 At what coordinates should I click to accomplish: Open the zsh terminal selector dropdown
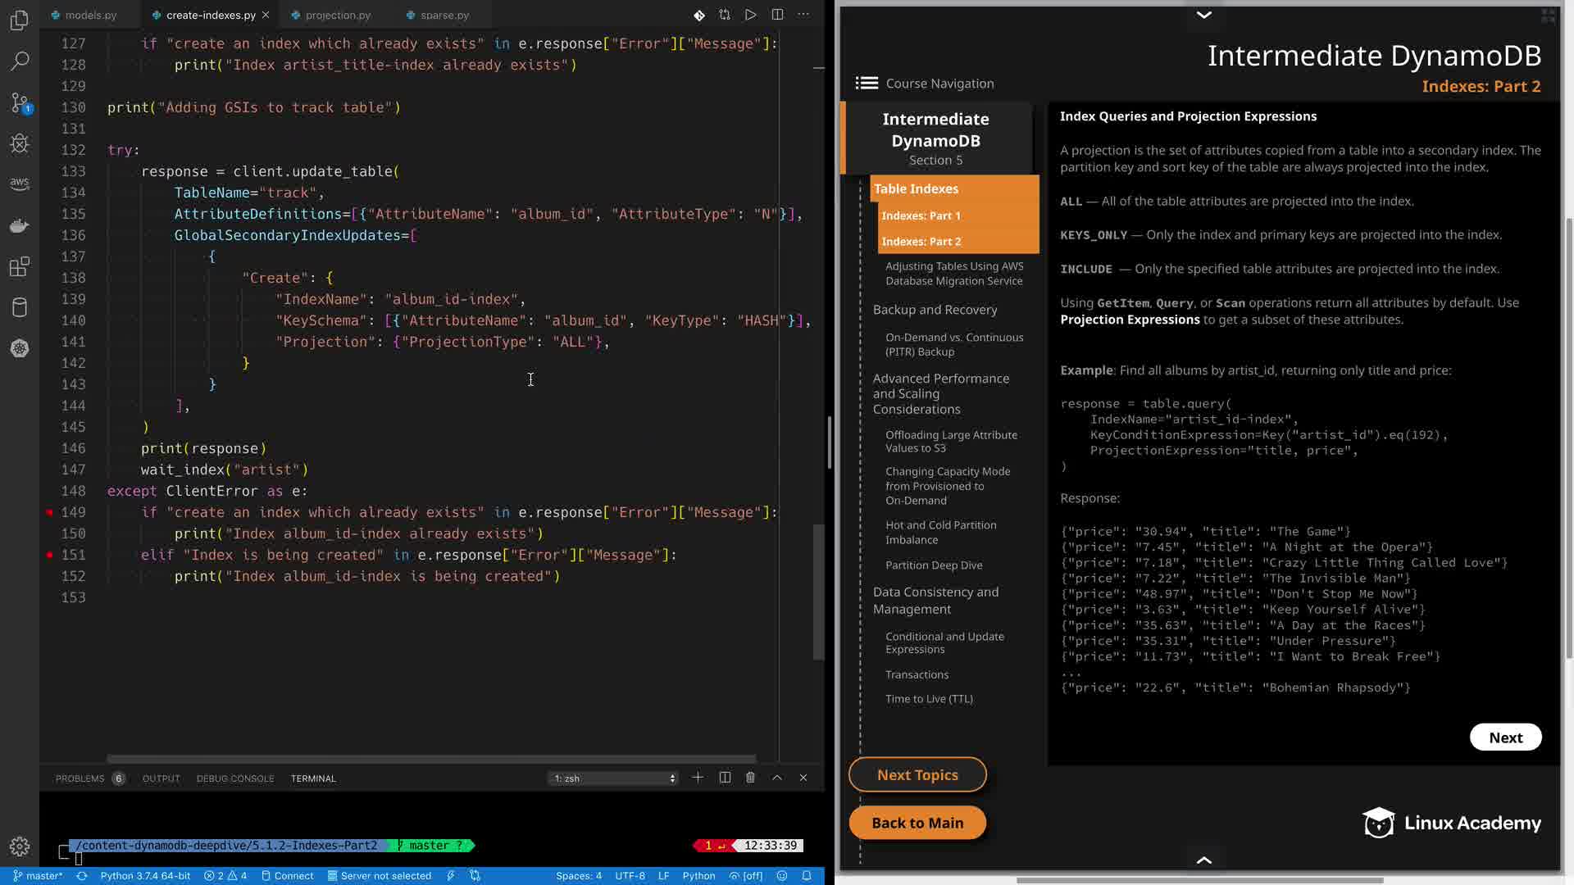614,778
